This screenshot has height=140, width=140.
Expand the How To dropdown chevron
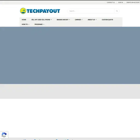click(29, 24)
